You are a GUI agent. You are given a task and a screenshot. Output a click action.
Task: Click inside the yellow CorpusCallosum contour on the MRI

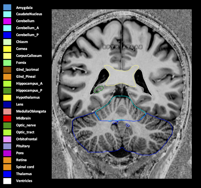coord(121,77)
